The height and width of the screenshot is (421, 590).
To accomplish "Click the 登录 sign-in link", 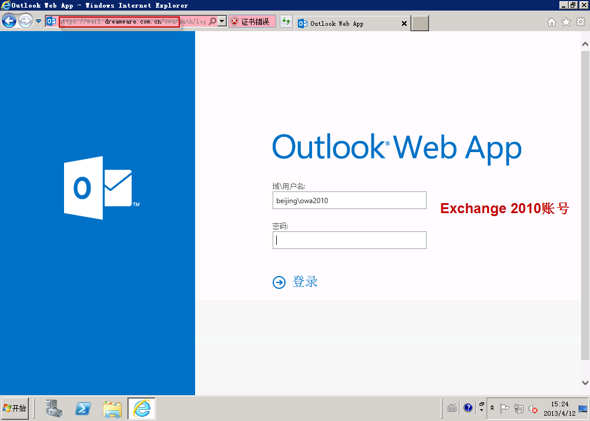I will click(x=305, y=282).
